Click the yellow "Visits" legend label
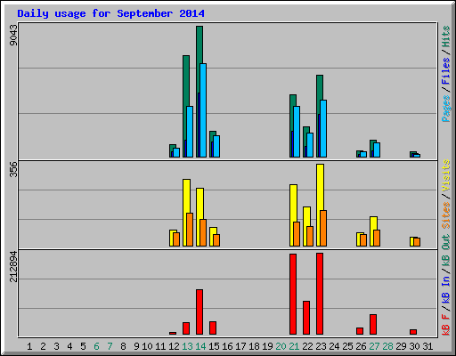 tap(445, 175)
